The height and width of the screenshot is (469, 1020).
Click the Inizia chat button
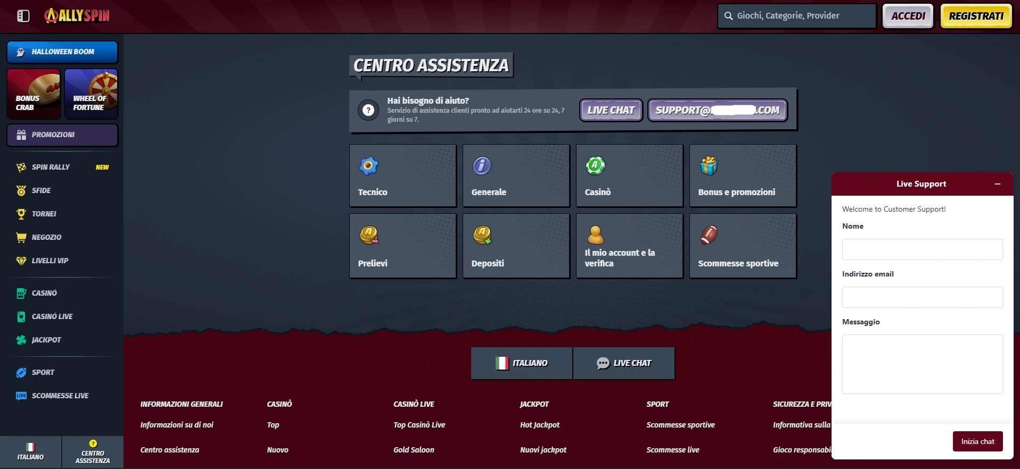point(977,441)
